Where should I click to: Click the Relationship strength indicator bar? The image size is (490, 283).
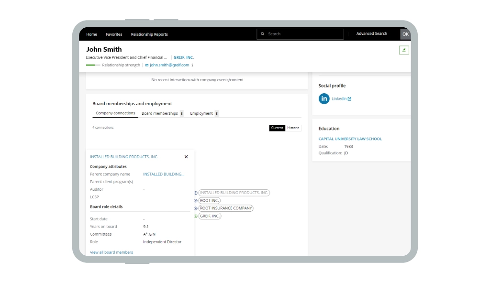pyautogui.click(x=93, y=65)
